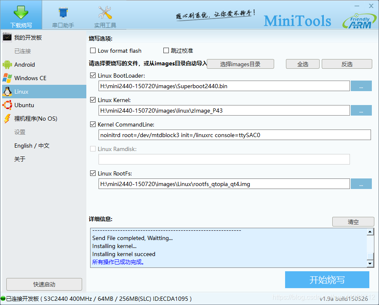Click the board info in status bar
Screen dimensions: 379x305
[x=99, y=299]
